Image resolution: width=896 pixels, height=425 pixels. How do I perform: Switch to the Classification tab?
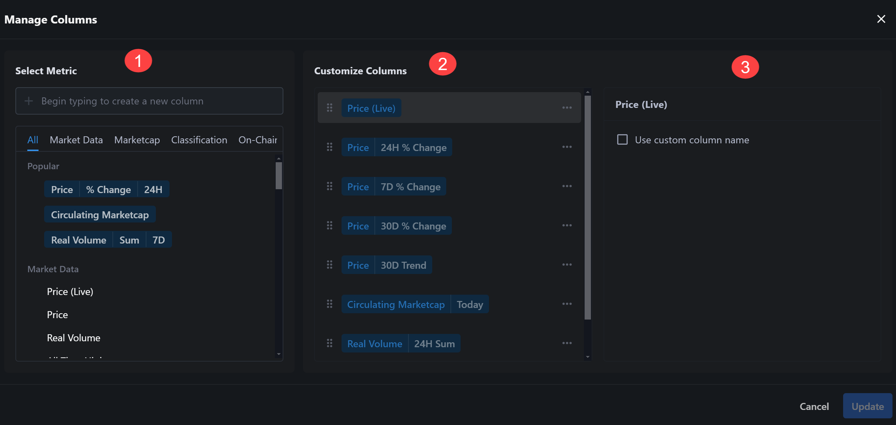click(199, 140)
